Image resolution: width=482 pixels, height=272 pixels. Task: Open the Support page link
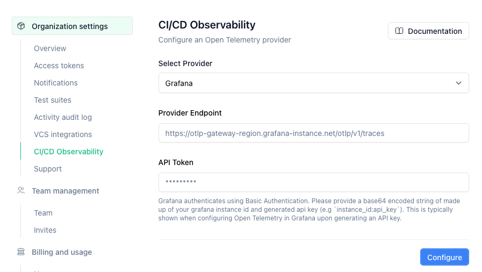(48, 169)
